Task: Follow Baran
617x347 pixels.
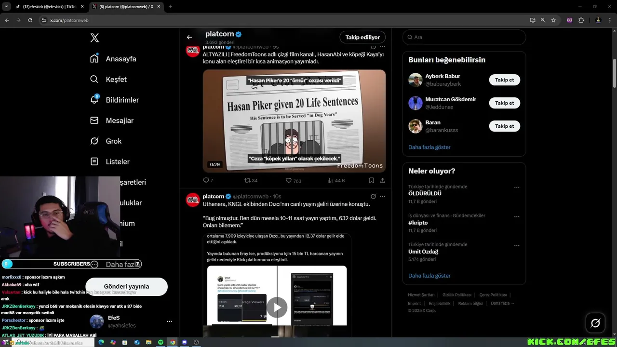Action: pos(504,126)
